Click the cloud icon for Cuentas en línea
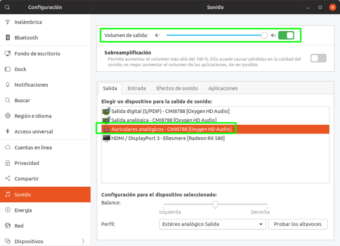340x246 pixels. [x=8, y=147]
